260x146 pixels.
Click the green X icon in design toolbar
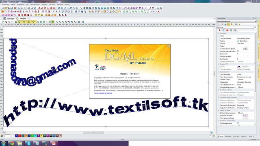coord(44,21)
